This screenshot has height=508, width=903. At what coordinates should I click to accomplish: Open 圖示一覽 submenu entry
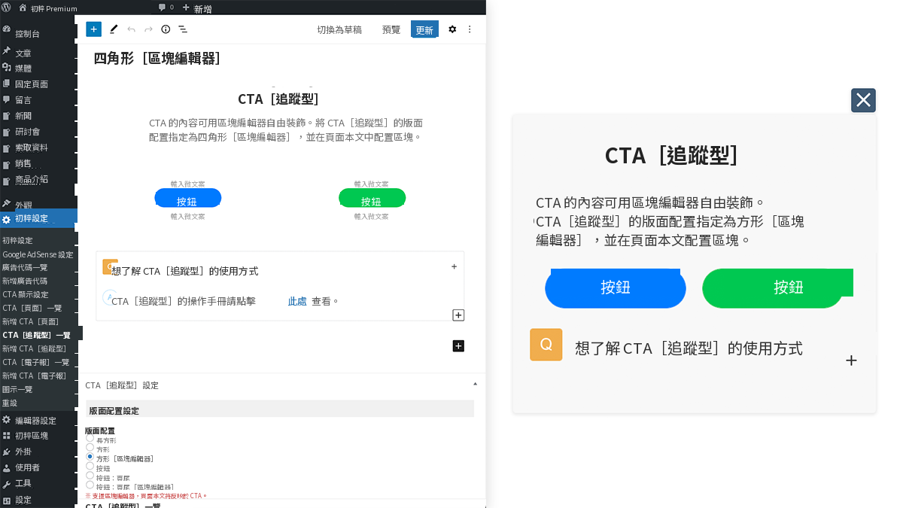tap(17, 389)
